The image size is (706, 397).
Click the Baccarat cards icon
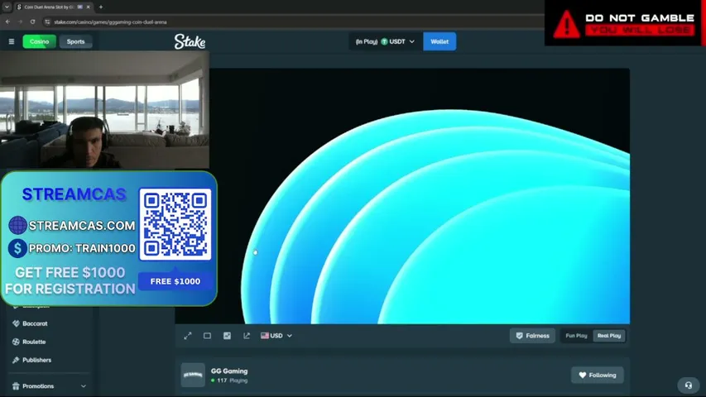click(x=17, y=323)
